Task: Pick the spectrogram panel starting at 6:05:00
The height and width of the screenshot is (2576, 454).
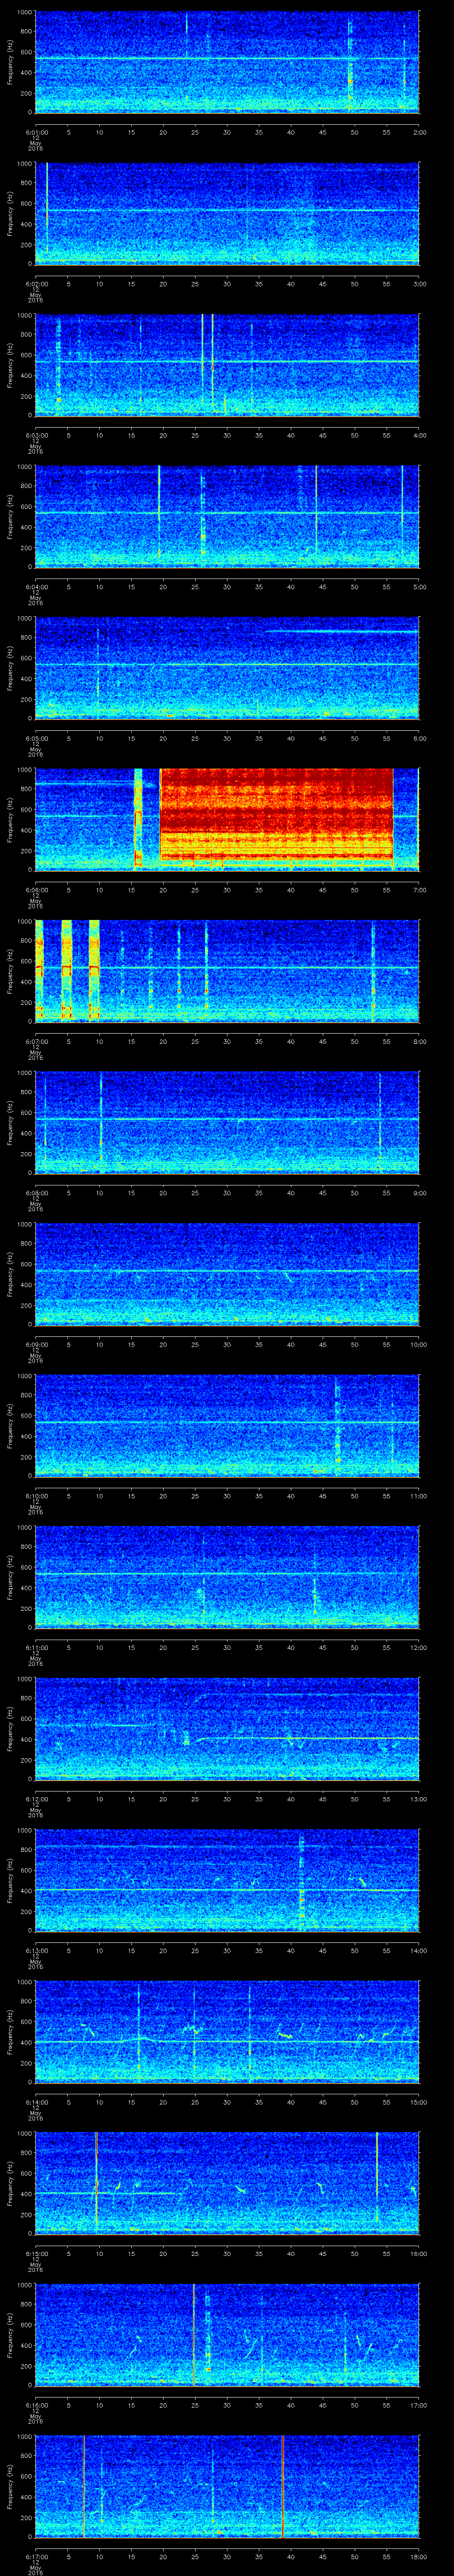Action: pyautogui.click(x=227, y=668)
